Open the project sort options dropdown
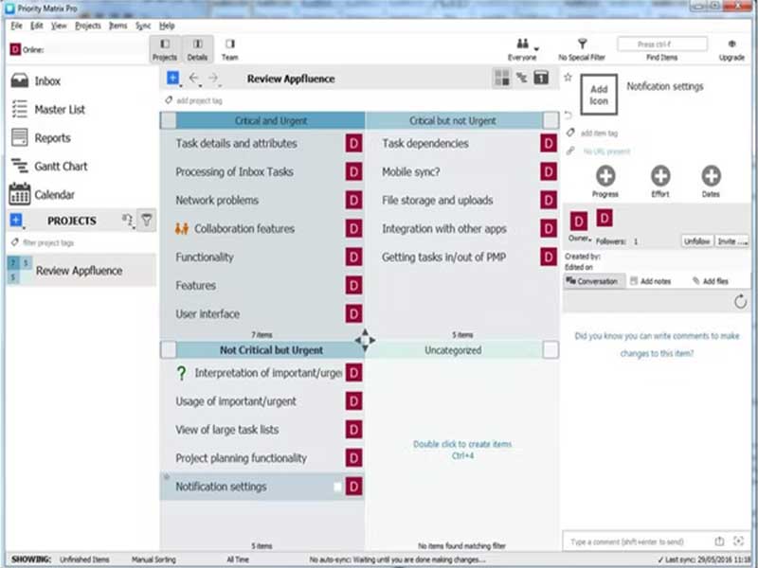 128,221
